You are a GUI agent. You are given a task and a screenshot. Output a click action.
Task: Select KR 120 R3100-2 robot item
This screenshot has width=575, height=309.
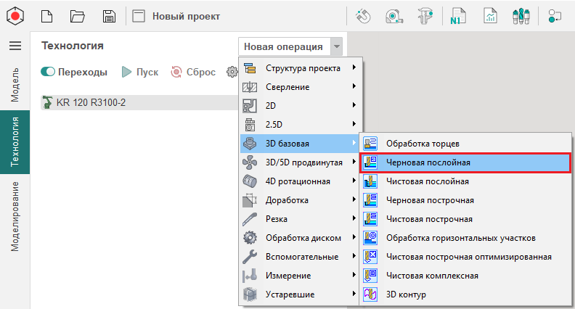[x=91, y=102]
